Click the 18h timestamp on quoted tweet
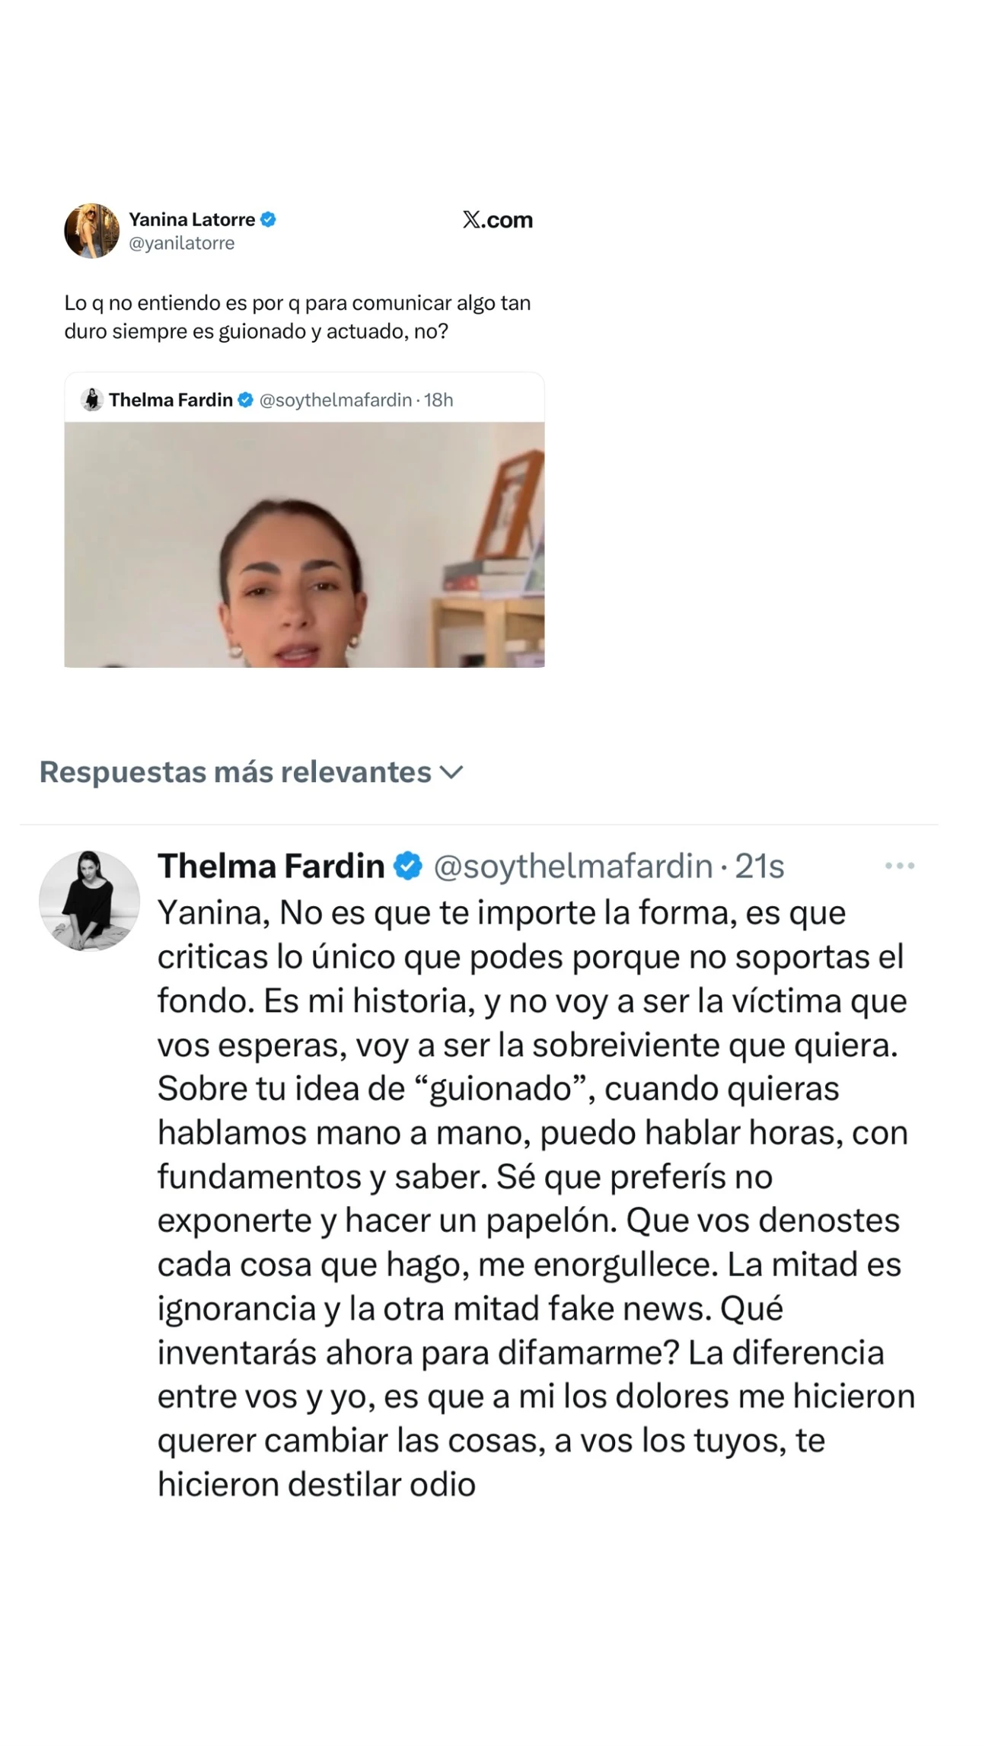This screenshot has height=1746, width=982. point(438,400)
